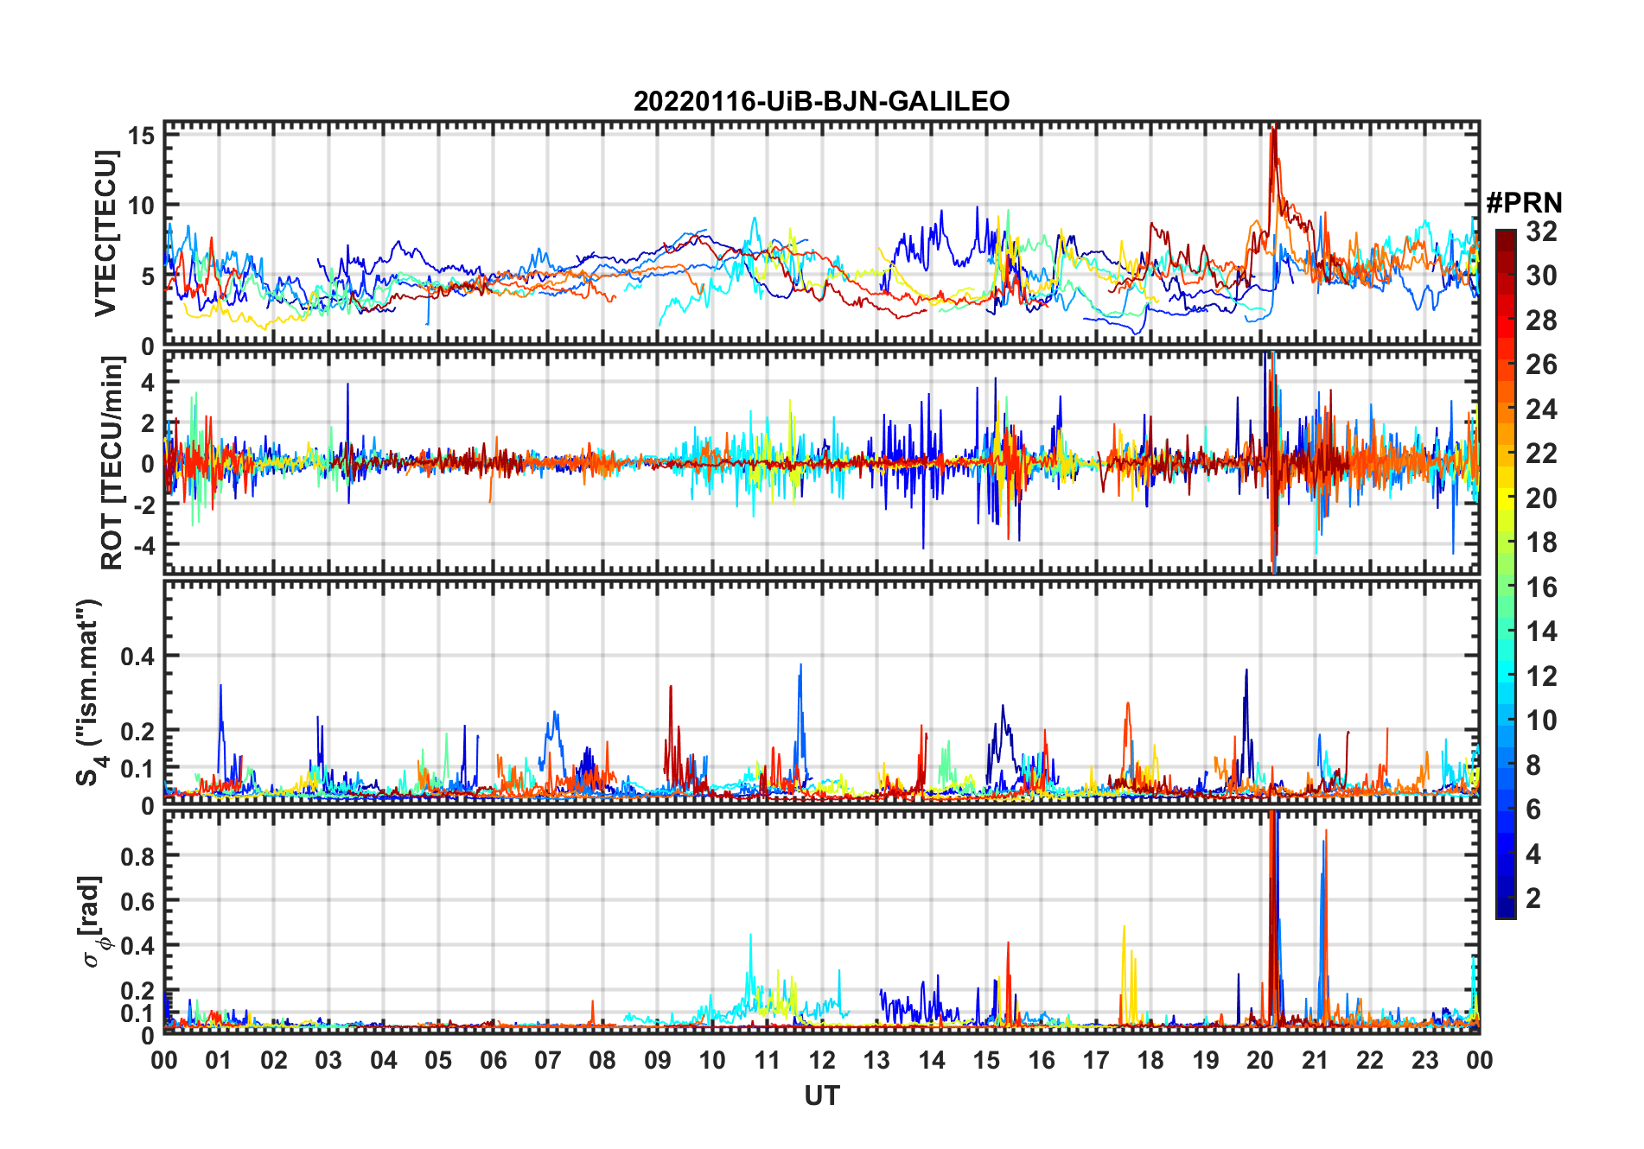Click the 0.8 tick on sigma-phi axis
The image size is (1644, 1149).
(138, 856)
